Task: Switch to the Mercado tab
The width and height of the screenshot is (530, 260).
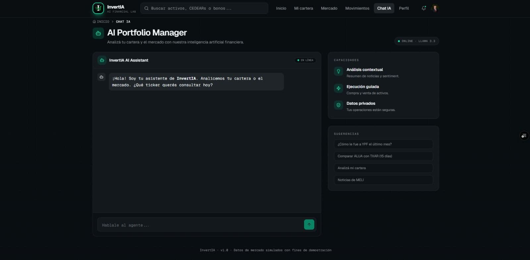Action: click(x=329, y=8)
